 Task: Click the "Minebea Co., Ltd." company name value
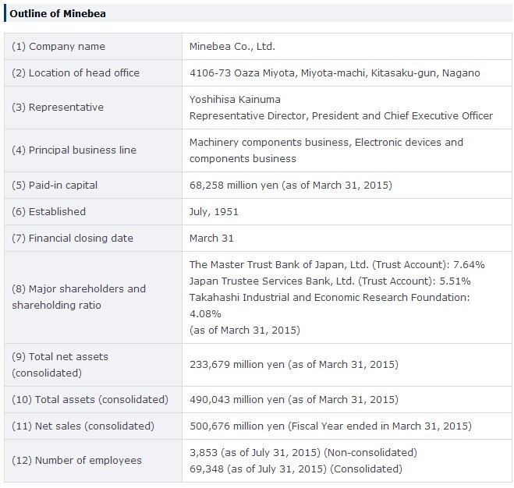[232, 47]
